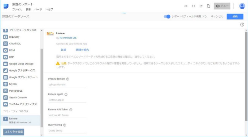Screen dimensions: 248x137
Task: Click the blue 接続 button
Action: [x=235, y=17]
